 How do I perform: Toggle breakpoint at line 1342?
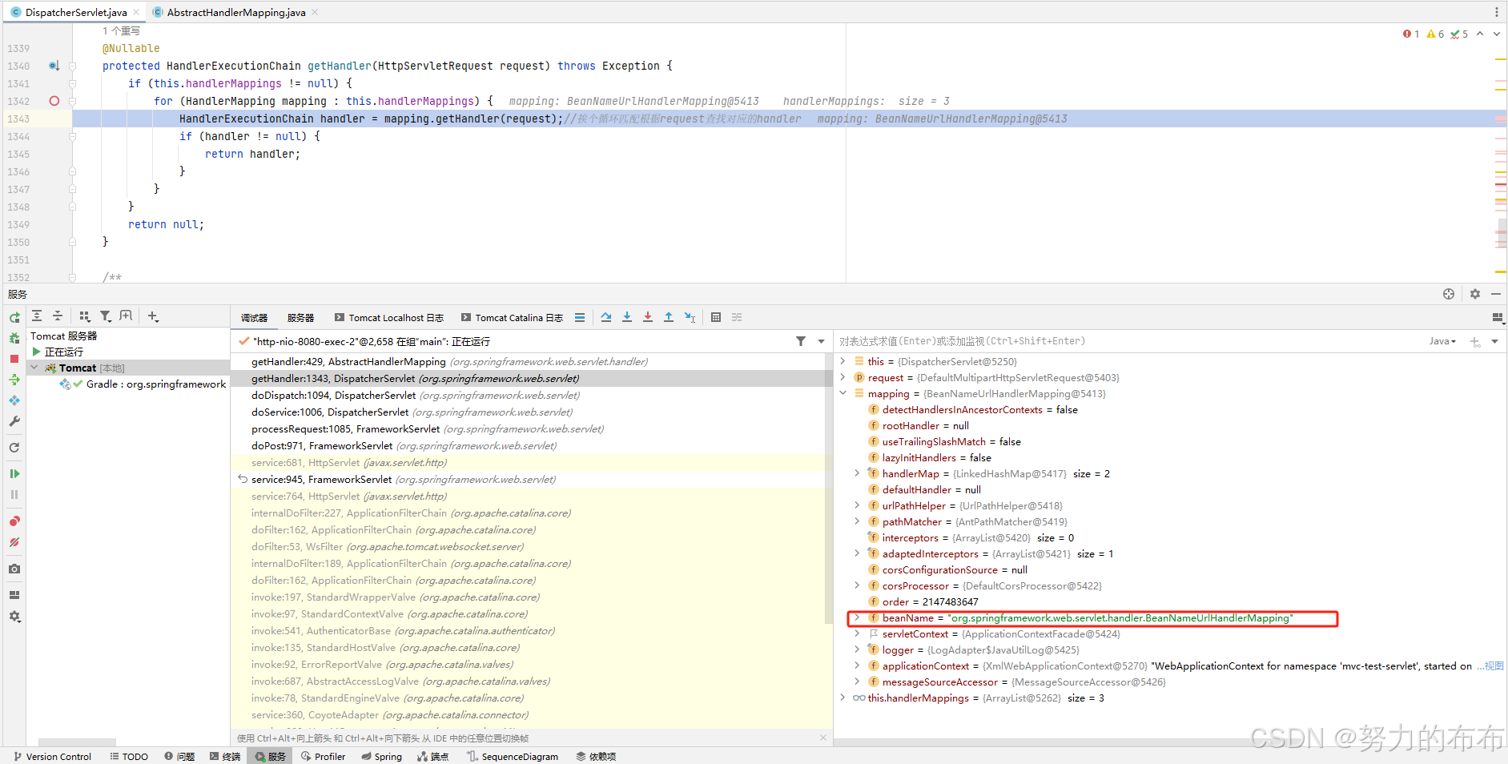(54, 101)
